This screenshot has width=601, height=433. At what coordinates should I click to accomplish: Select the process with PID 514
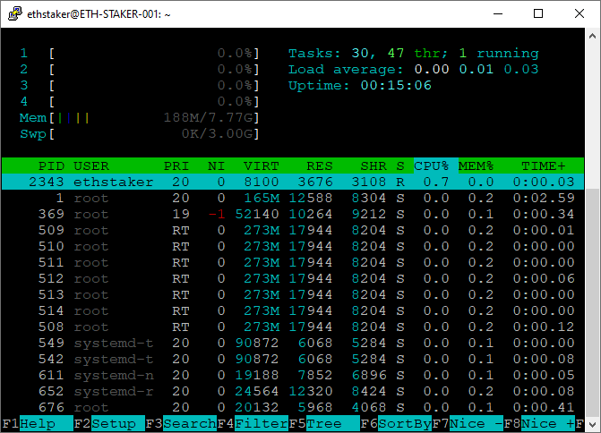coord(293,310)
